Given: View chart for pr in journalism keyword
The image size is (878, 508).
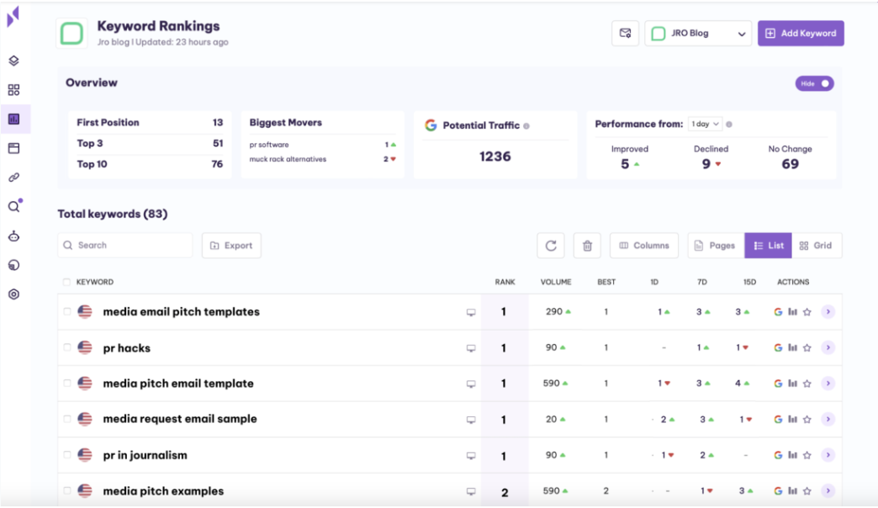Looking at the screenshot, I should pos(792,455).
